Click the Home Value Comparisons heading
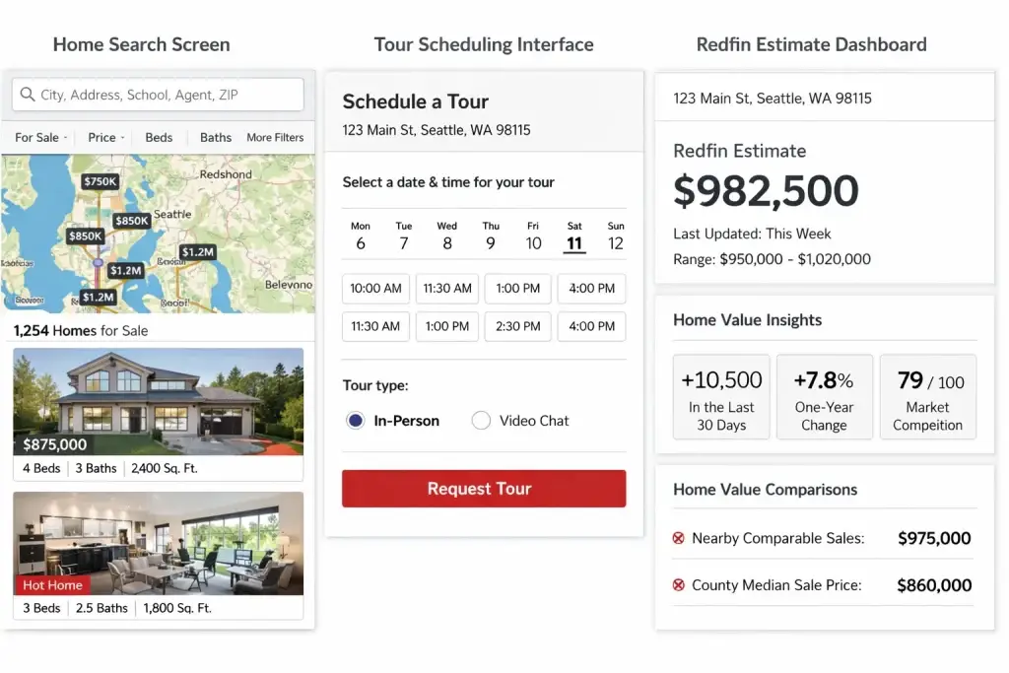 pos(765,490)
